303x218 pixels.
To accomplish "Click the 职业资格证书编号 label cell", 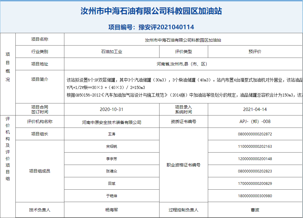I will 184,165.
